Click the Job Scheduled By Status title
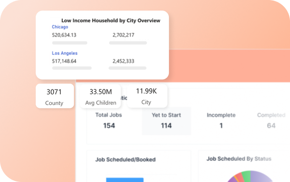 tap(239, 159)
